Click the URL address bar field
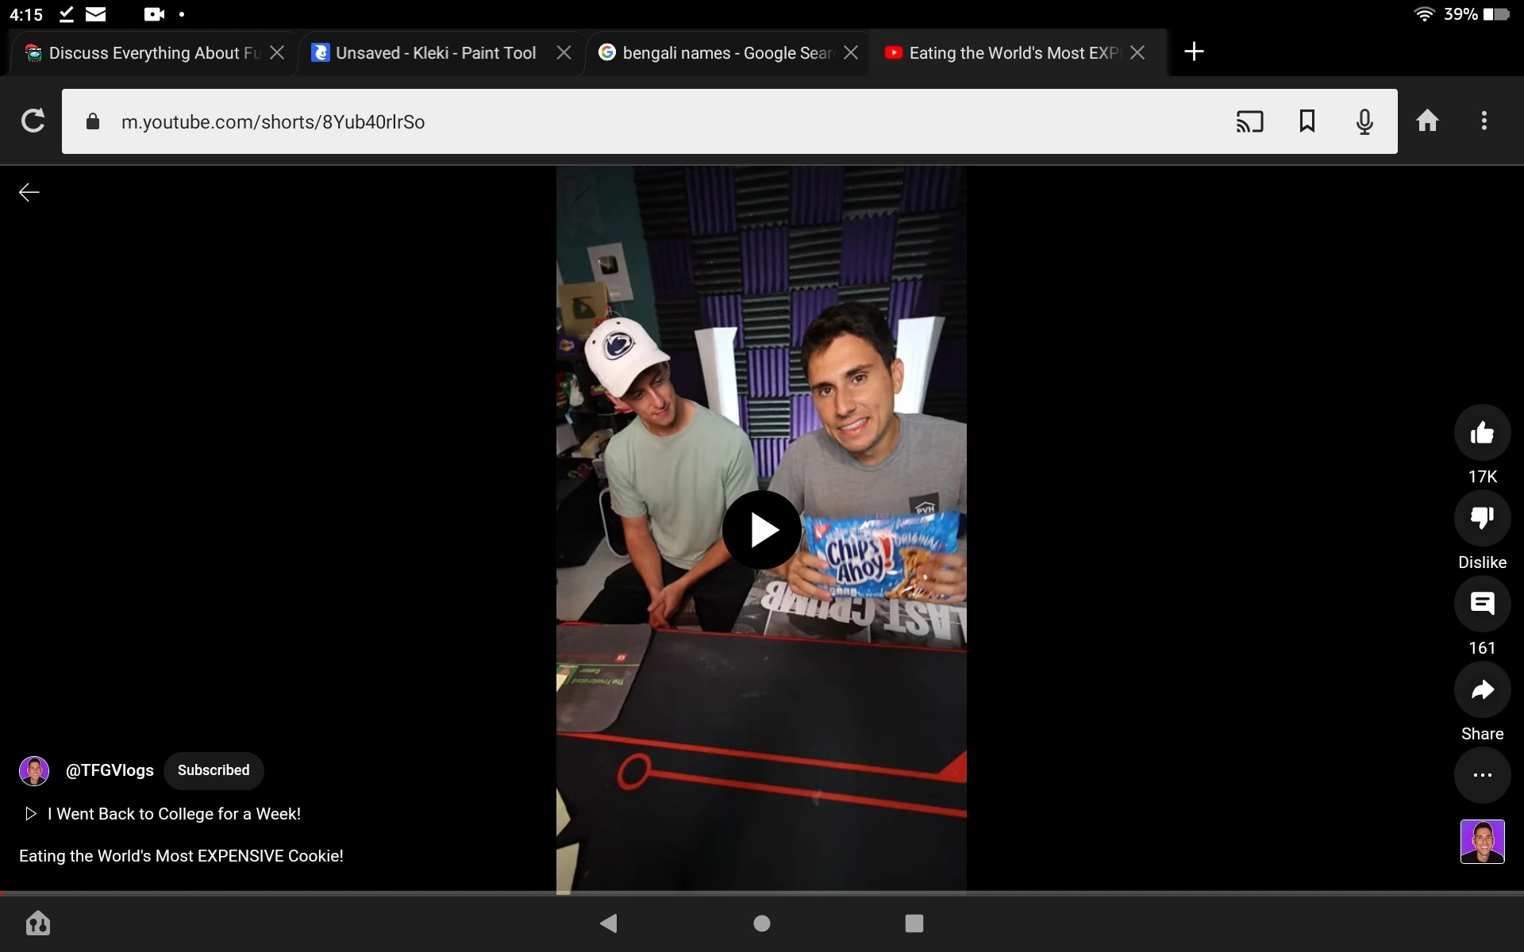Image resolution: width=1524 pixels, height=952 pixels. coord(635,121)
